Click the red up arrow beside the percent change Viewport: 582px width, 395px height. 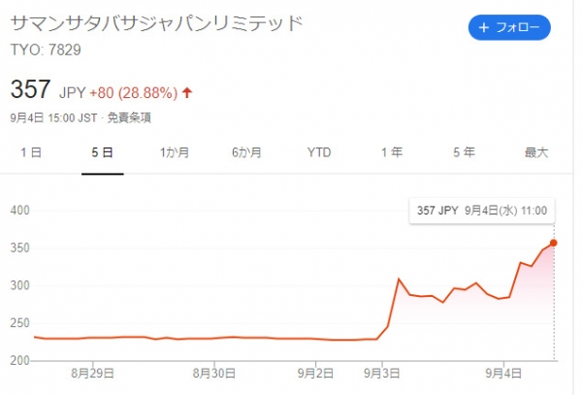pyautogui.click(x=187, y=92)
